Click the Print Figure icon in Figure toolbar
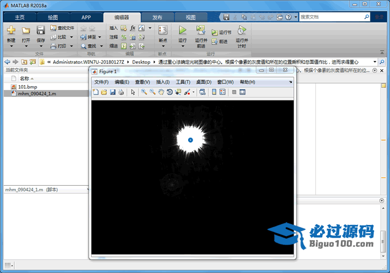390x273 pixels. (x=121, y=92)
